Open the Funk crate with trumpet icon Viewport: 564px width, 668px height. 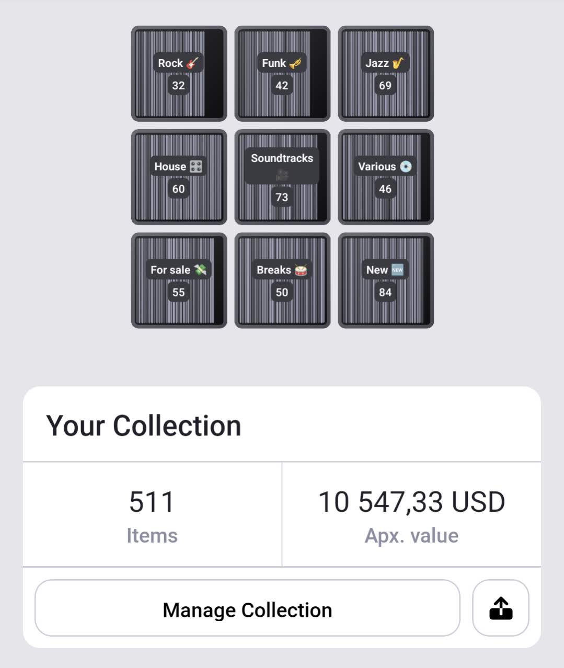coord(282,74)
